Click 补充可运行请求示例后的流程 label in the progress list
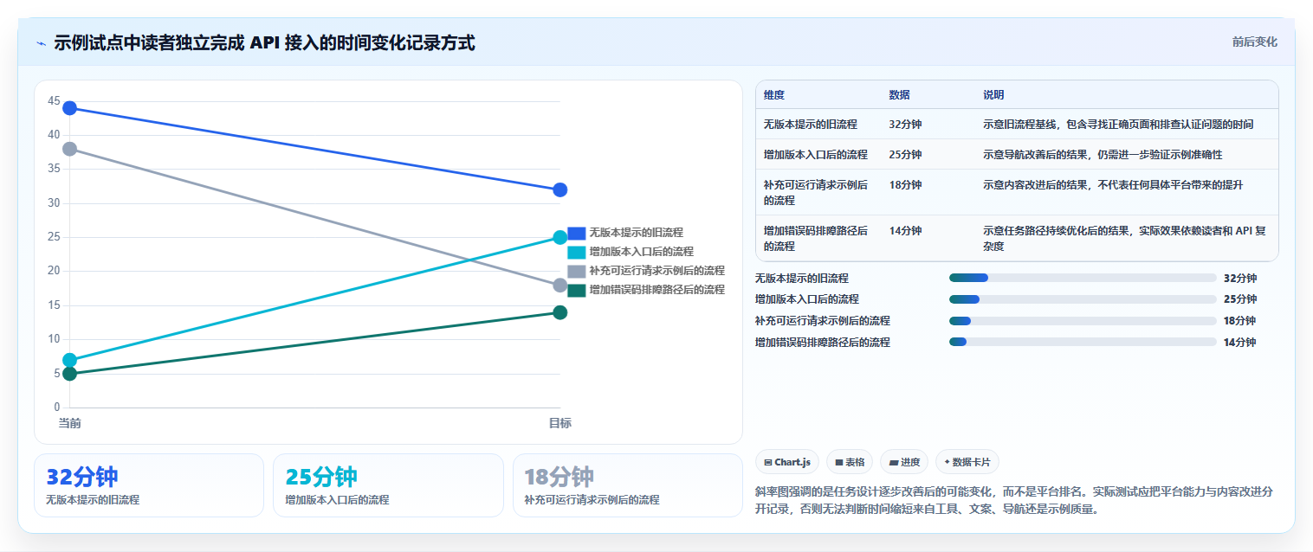 pyautogui.click(x=822, y=320)
